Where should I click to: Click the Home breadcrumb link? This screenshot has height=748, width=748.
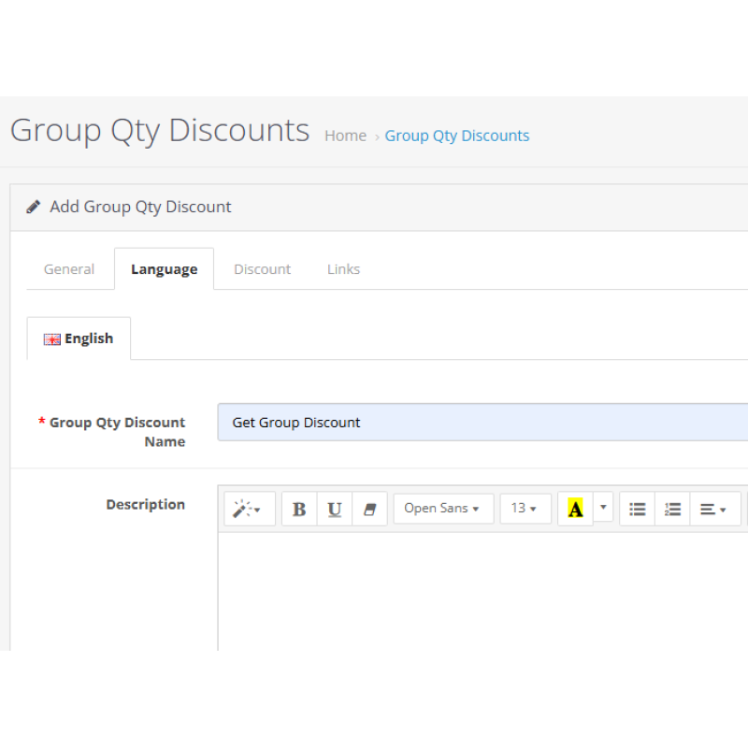345,136
